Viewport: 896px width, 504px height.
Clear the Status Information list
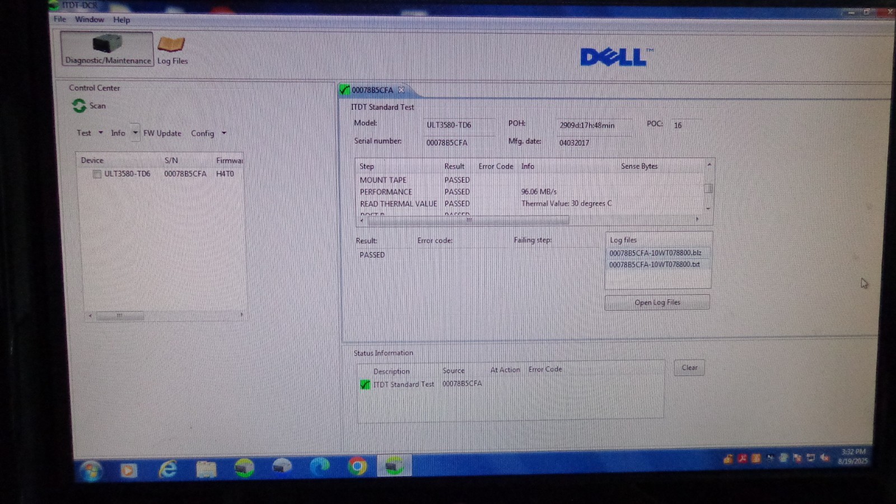click(689, 367)
